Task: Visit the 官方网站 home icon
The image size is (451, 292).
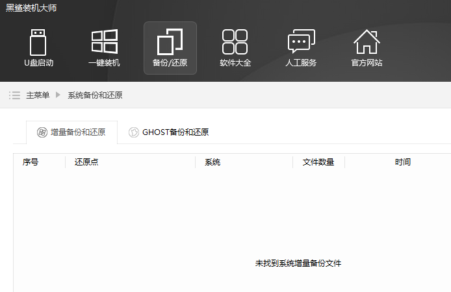Action: point(367,47)
